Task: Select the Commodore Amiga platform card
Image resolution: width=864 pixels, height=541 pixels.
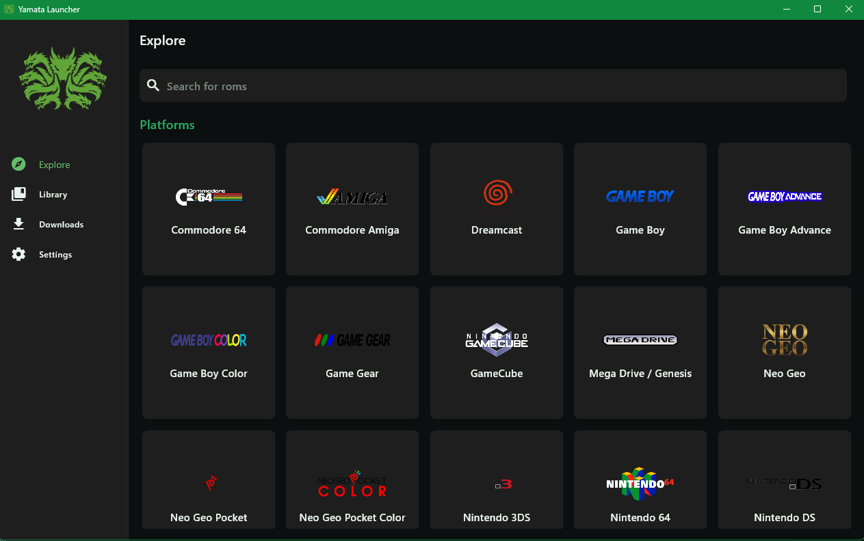Action: pyautogui.click(x=352, y=209)
